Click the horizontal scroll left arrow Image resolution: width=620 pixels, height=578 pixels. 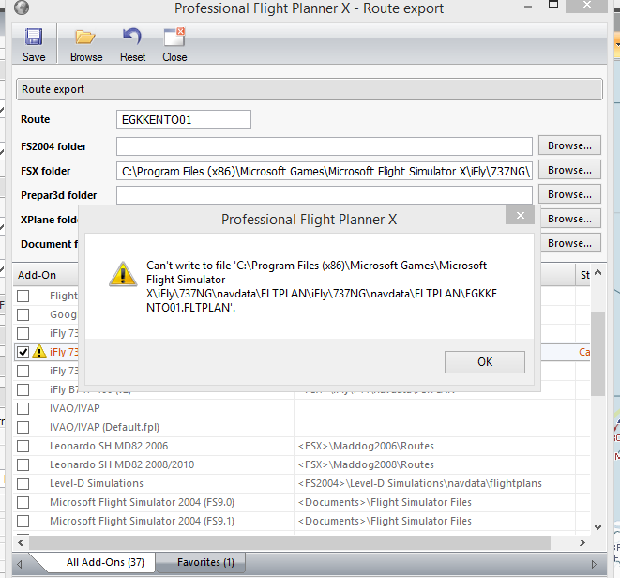21,542
